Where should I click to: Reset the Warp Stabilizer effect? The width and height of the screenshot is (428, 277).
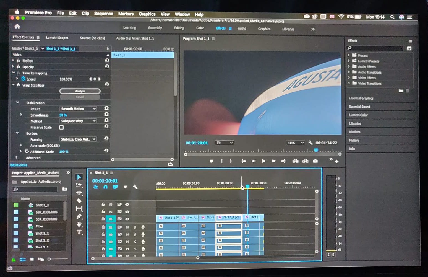[107, 85]
